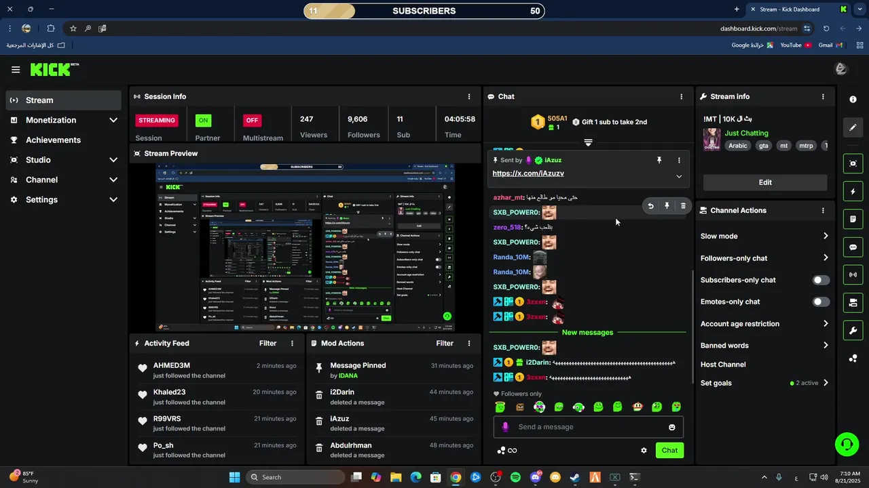Image resolution: width=869 pixels, height=488 pixels.
Task: Open the x.com/iAzuzv pinned link
Action: point(528,174)
